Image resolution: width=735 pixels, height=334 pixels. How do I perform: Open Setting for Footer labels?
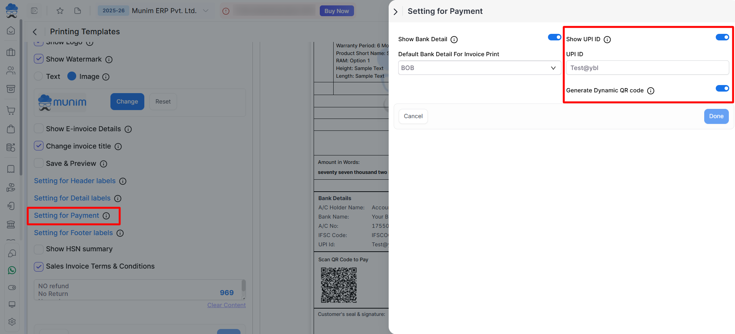click(x=73, y=233)
